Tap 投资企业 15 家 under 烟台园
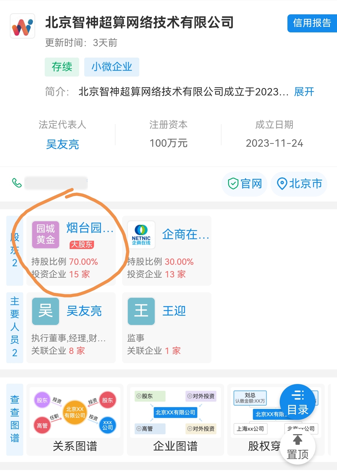337x474 pixels. pyautogui.click(x=60, y=274)
